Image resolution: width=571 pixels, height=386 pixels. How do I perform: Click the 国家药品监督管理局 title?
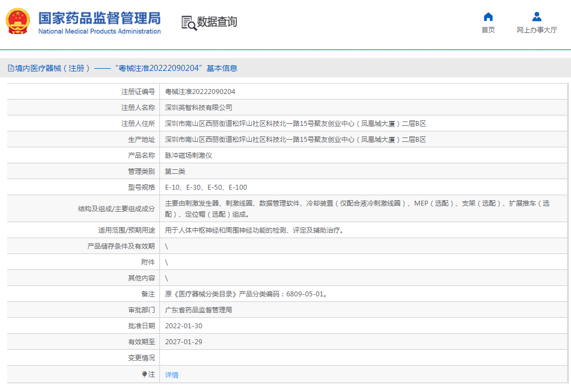click(99, 18)
